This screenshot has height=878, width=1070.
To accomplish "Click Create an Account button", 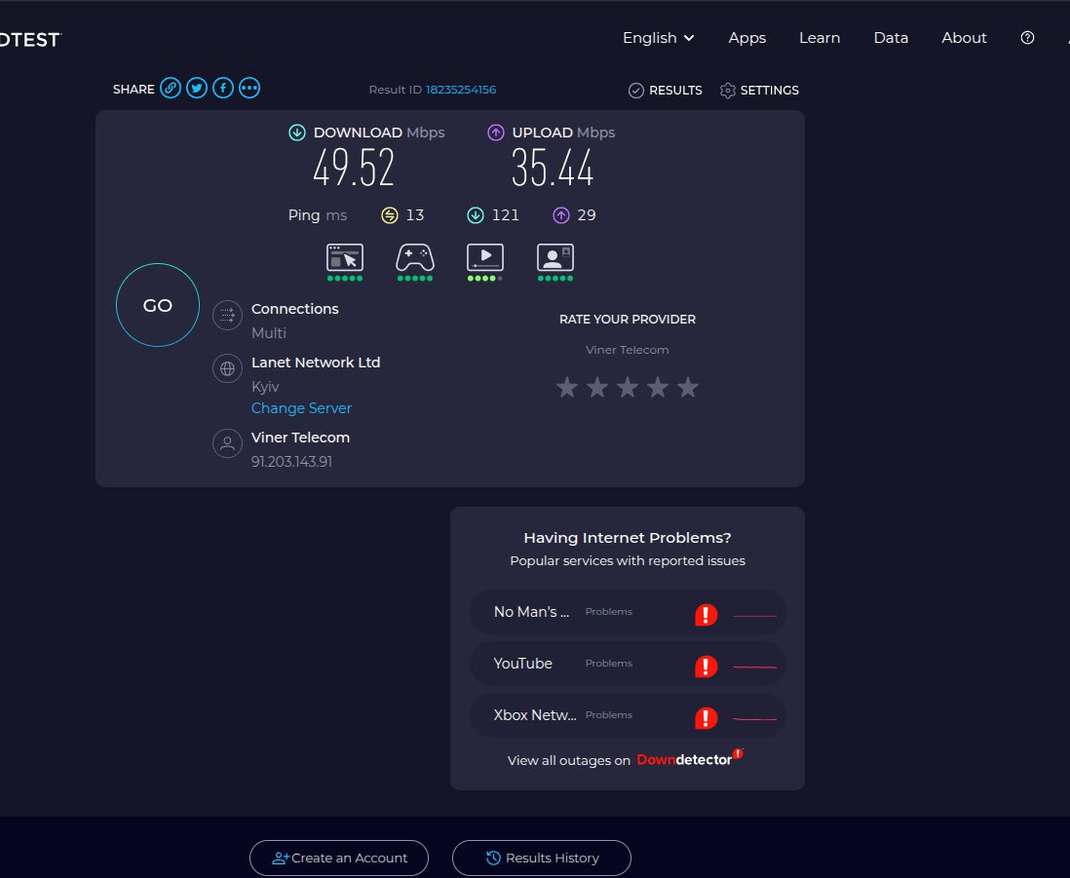I will coord(339,859).
